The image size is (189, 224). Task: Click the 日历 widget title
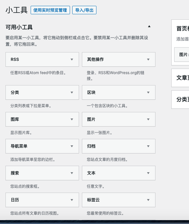(x=15, y=200)
